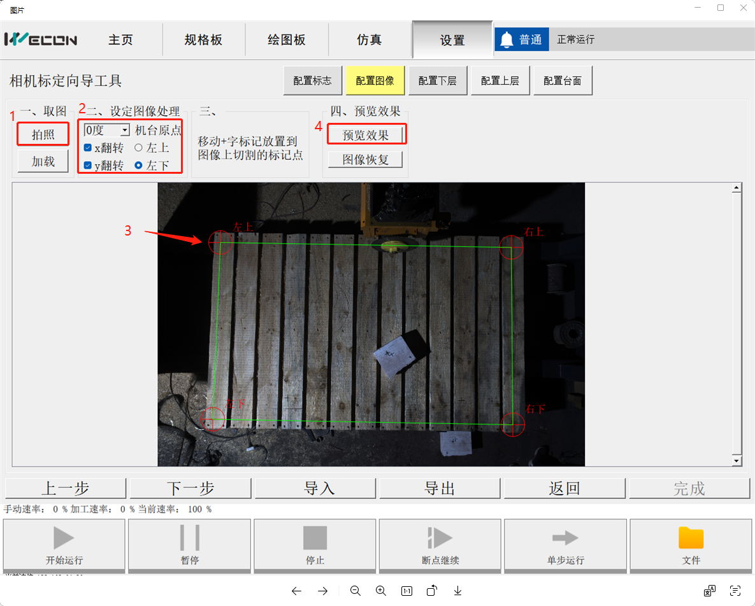The image size is (755, 606).
Task: Click the scrollbar down arrow of image panel
Action: click(737, 461)
